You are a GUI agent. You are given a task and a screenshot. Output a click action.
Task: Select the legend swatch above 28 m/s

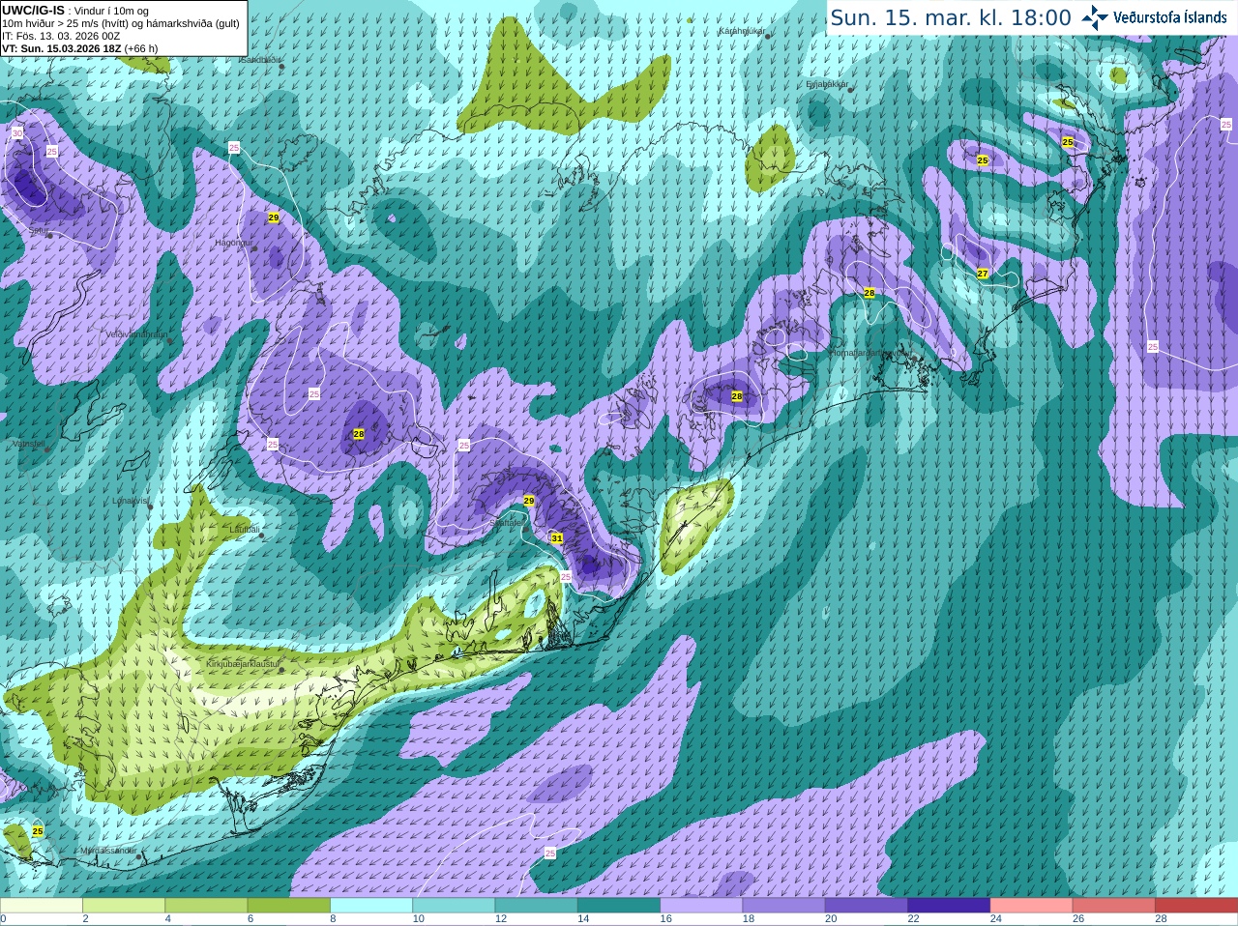point(1196,906)
